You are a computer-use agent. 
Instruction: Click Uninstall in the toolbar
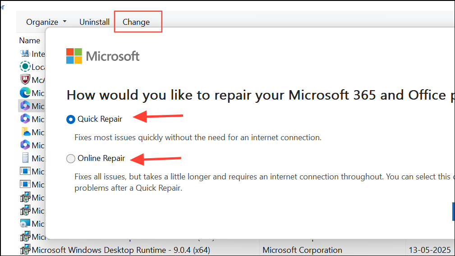[x=94, y=22]
